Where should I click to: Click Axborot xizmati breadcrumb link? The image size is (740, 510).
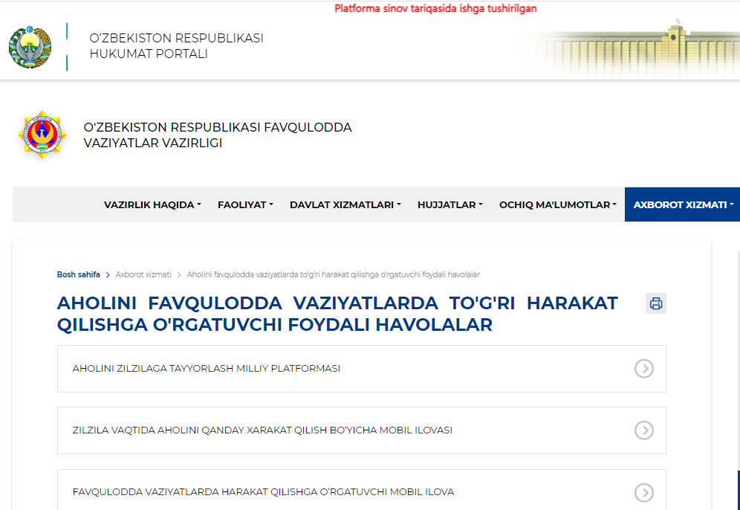(143, 274)
